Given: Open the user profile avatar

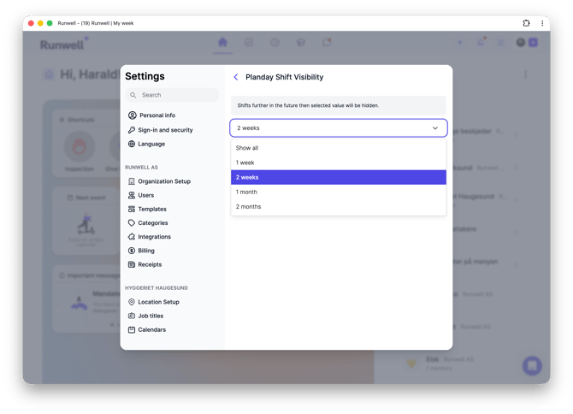Looking at the screenshot, I should (521, 43).
